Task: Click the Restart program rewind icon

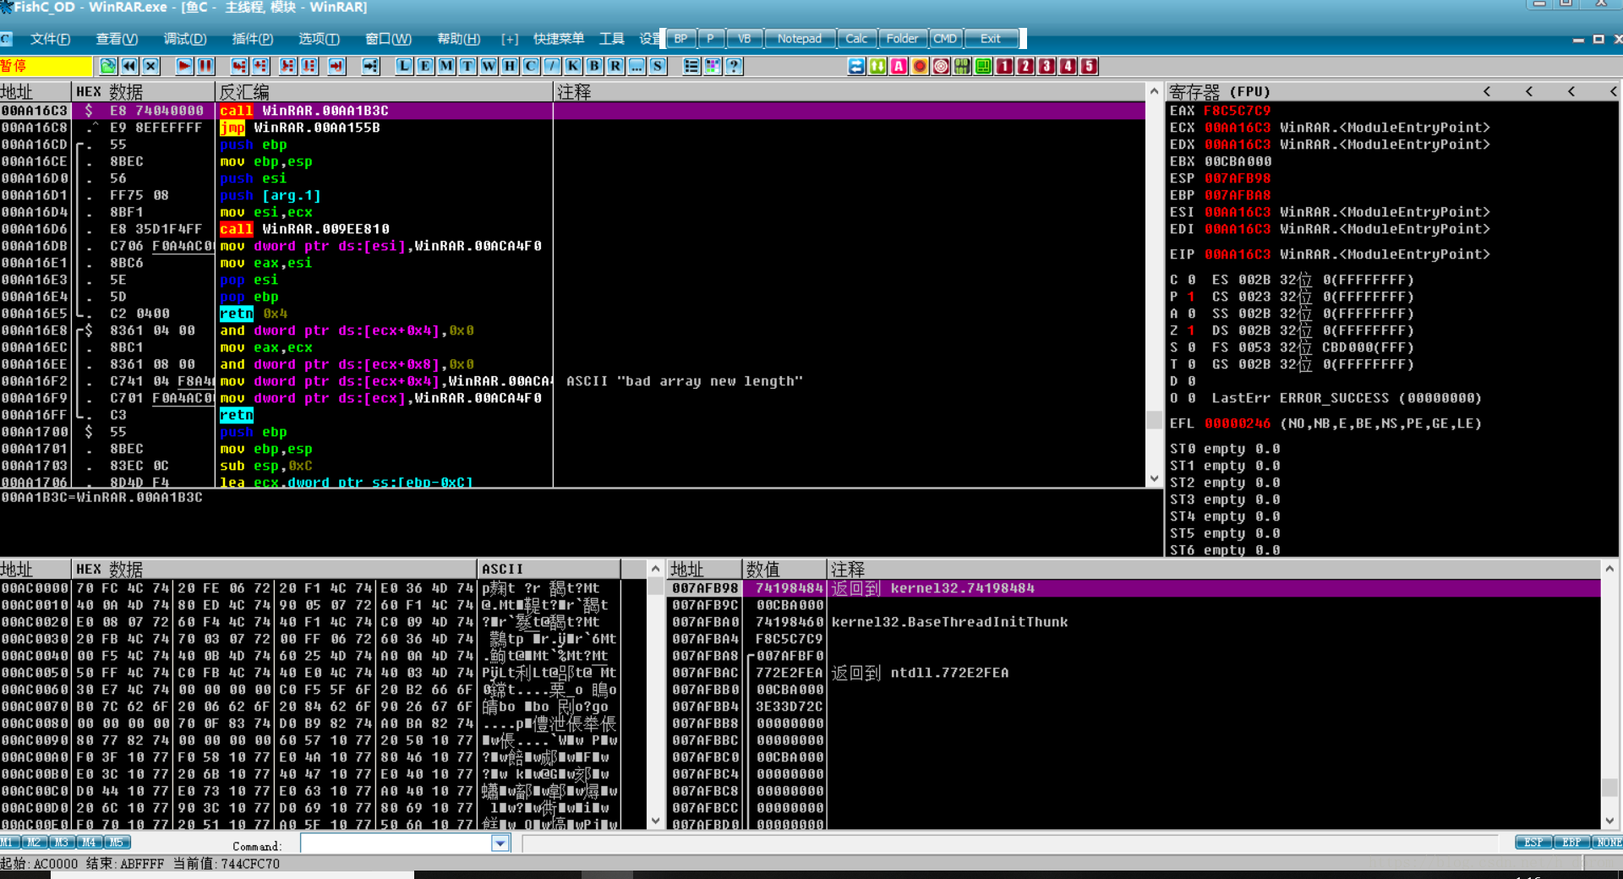Action: [129, 66]
